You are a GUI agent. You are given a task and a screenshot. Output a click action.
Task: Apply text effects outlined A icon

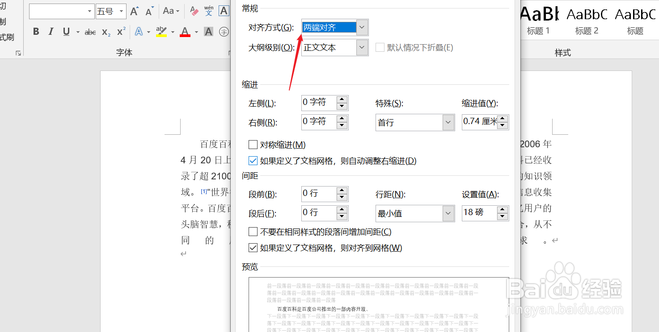(x=139, y=32)
